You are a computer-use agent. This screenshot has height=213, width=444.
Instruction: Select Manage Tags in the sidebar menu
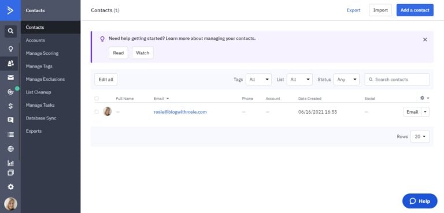tap(39, 66)
